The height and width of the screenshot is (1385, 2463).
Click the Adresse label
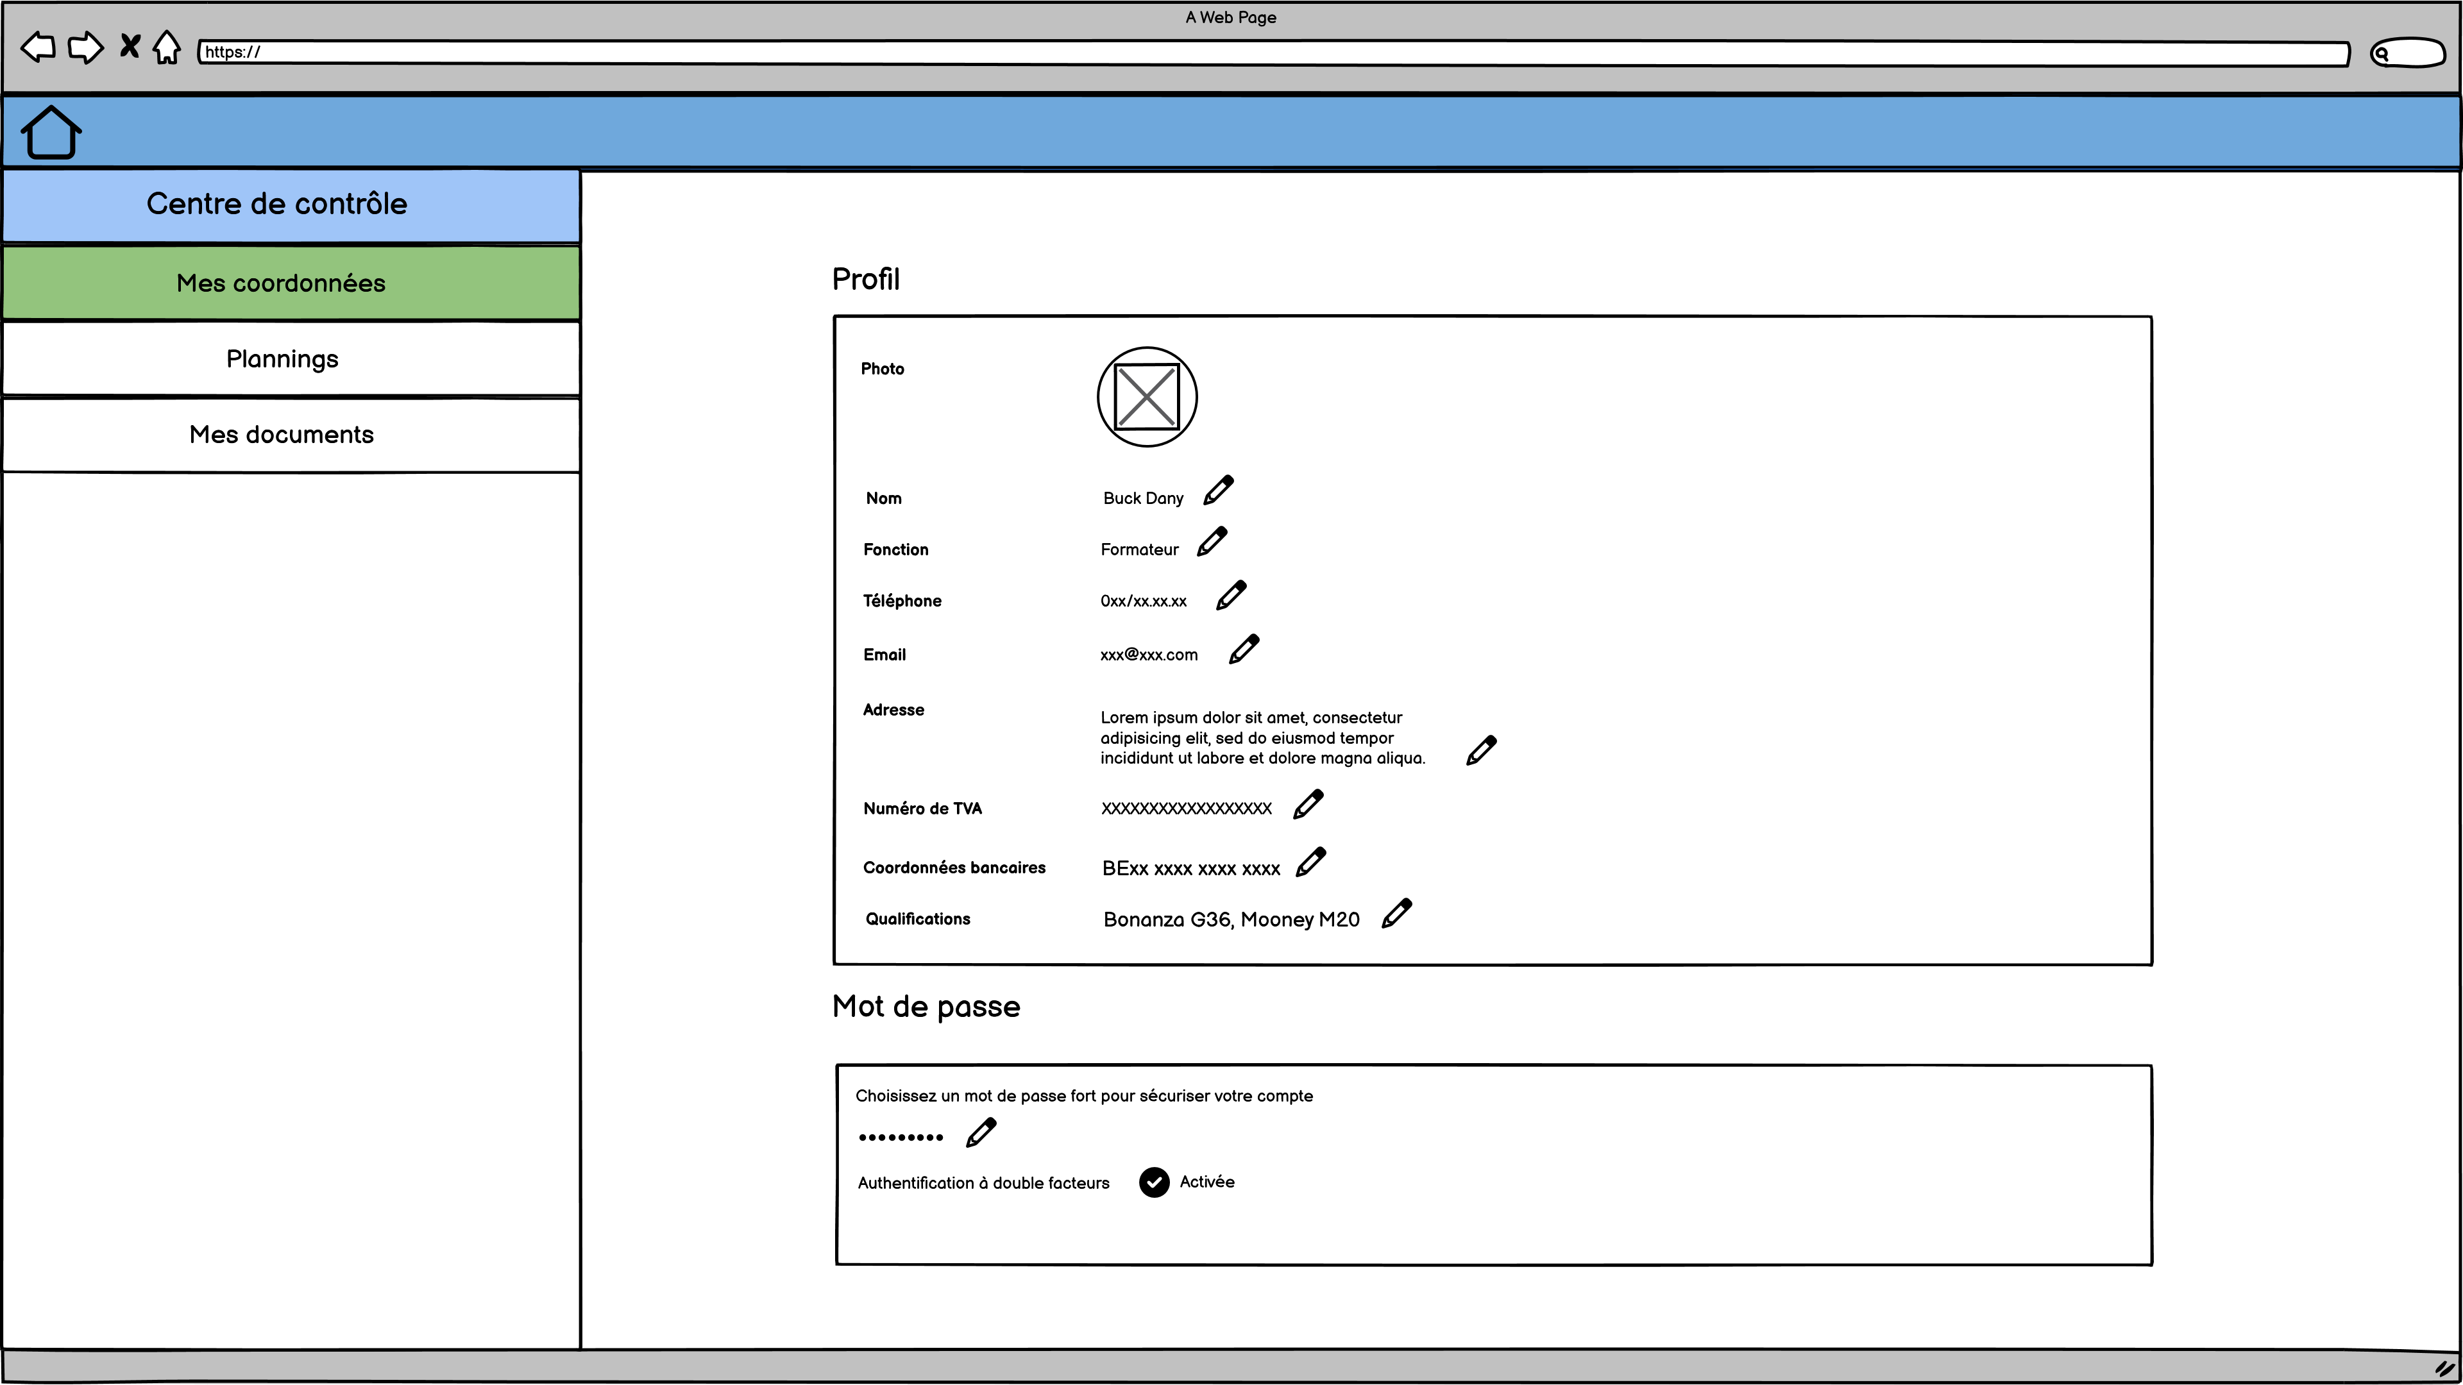894,710
